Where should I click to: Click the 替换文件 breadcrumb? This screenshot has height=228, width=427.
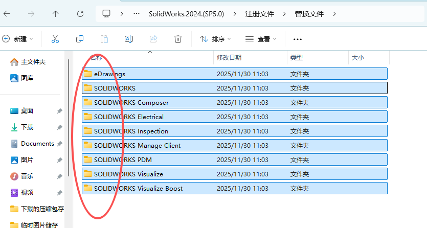pos(309,14)
